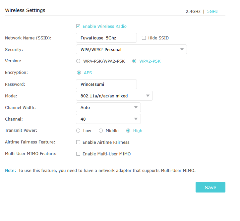Image resolution: width=240 pixels, height=221 pixels.
Task: Enable Multi-User MIMO checkbox
Action: click(78, 154)
